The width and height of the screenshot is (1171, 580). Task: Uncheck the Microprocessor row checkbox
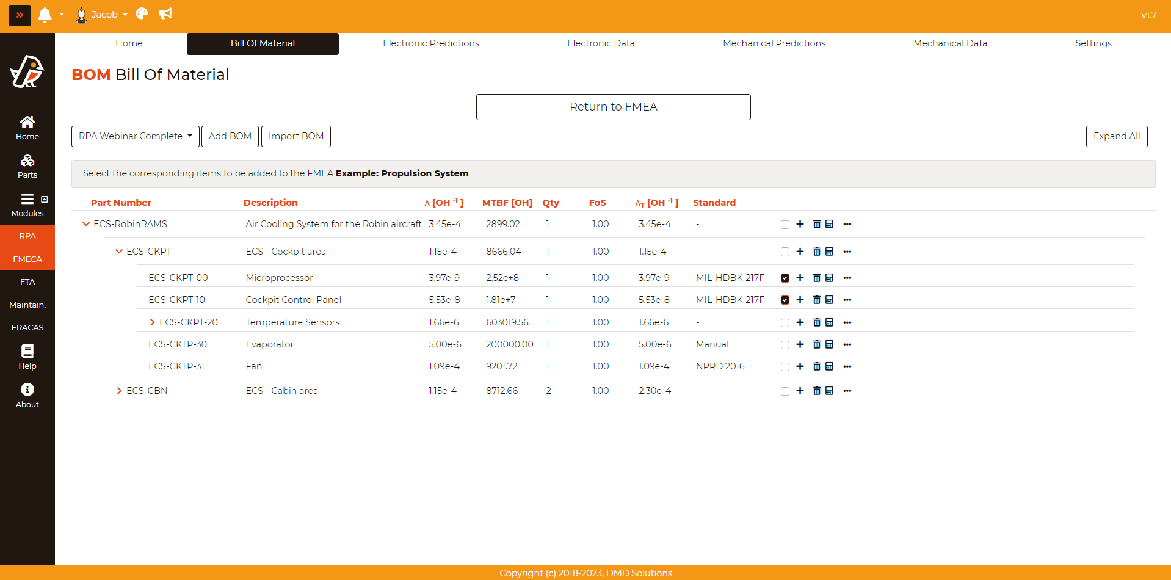(785, 278)
